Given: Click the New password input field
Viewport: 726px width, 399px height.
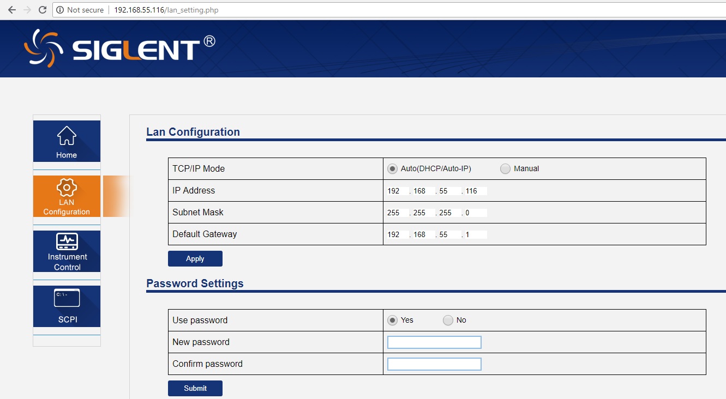Looking at the screenshot, I should coord(434,342).
